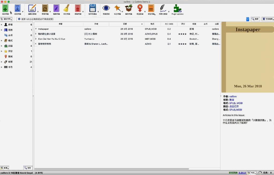Expand the 书号 identifiers category

[x=2, y=67]
